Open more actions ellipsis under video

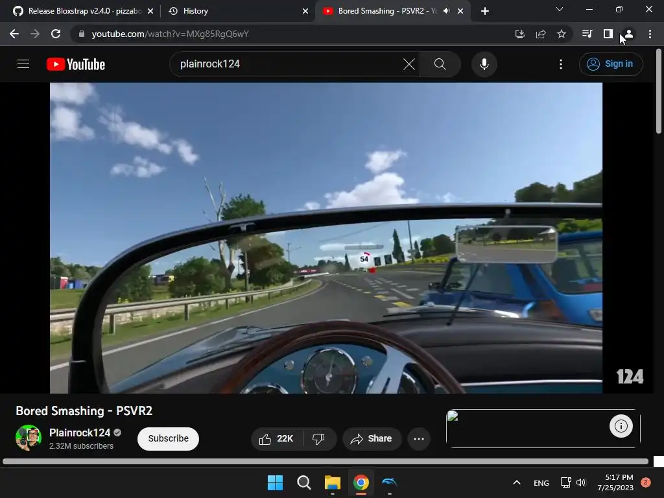point(419,439)
